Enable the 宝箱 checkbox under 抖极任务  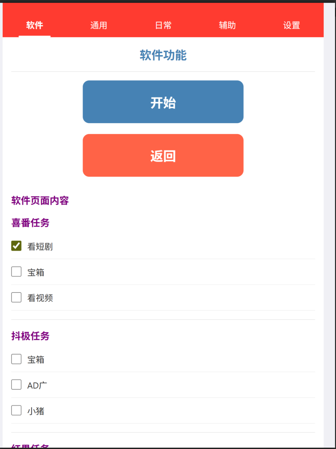[x=16, y=359]
